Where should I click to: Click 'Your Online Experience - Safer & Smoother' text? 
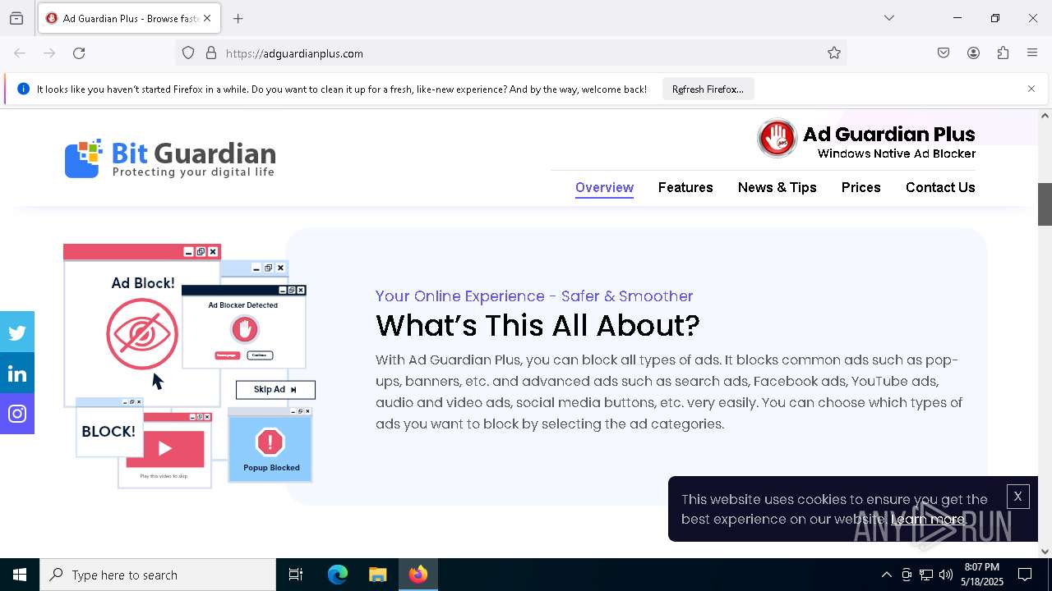tap(534, 296)
